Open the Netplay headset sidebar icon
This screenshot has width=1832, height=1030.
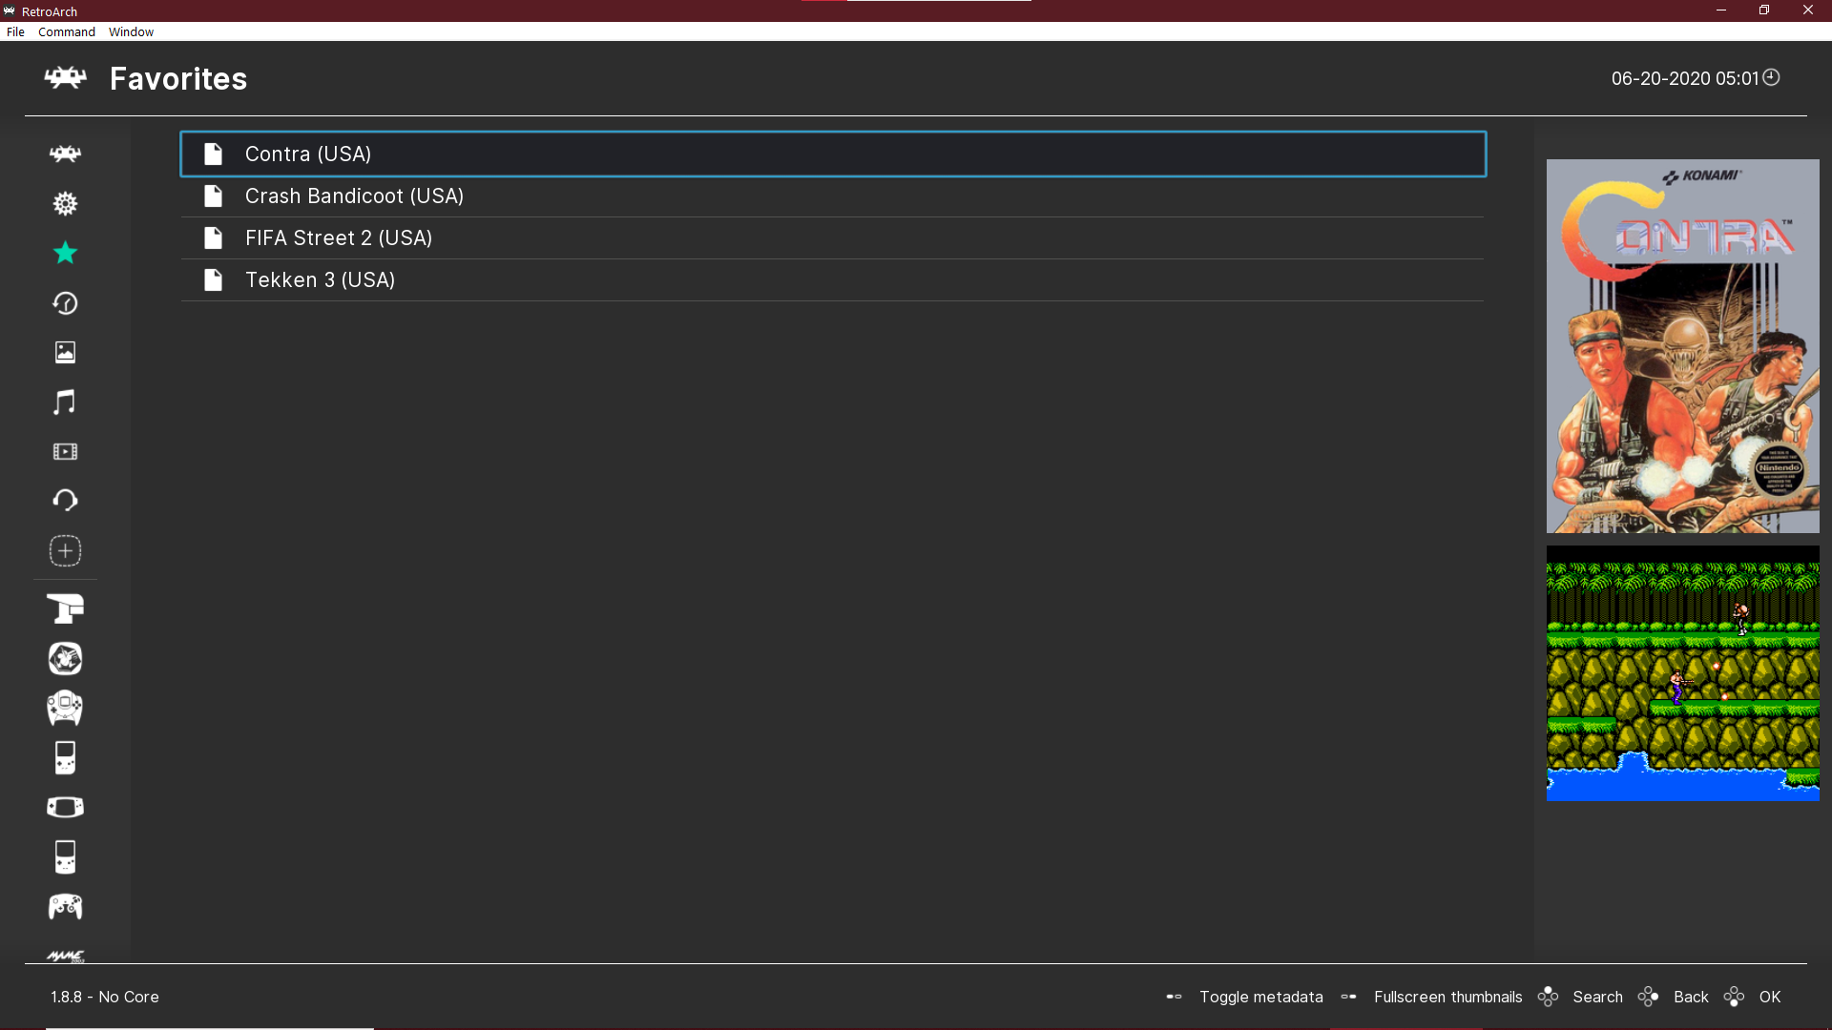[65, 501]
